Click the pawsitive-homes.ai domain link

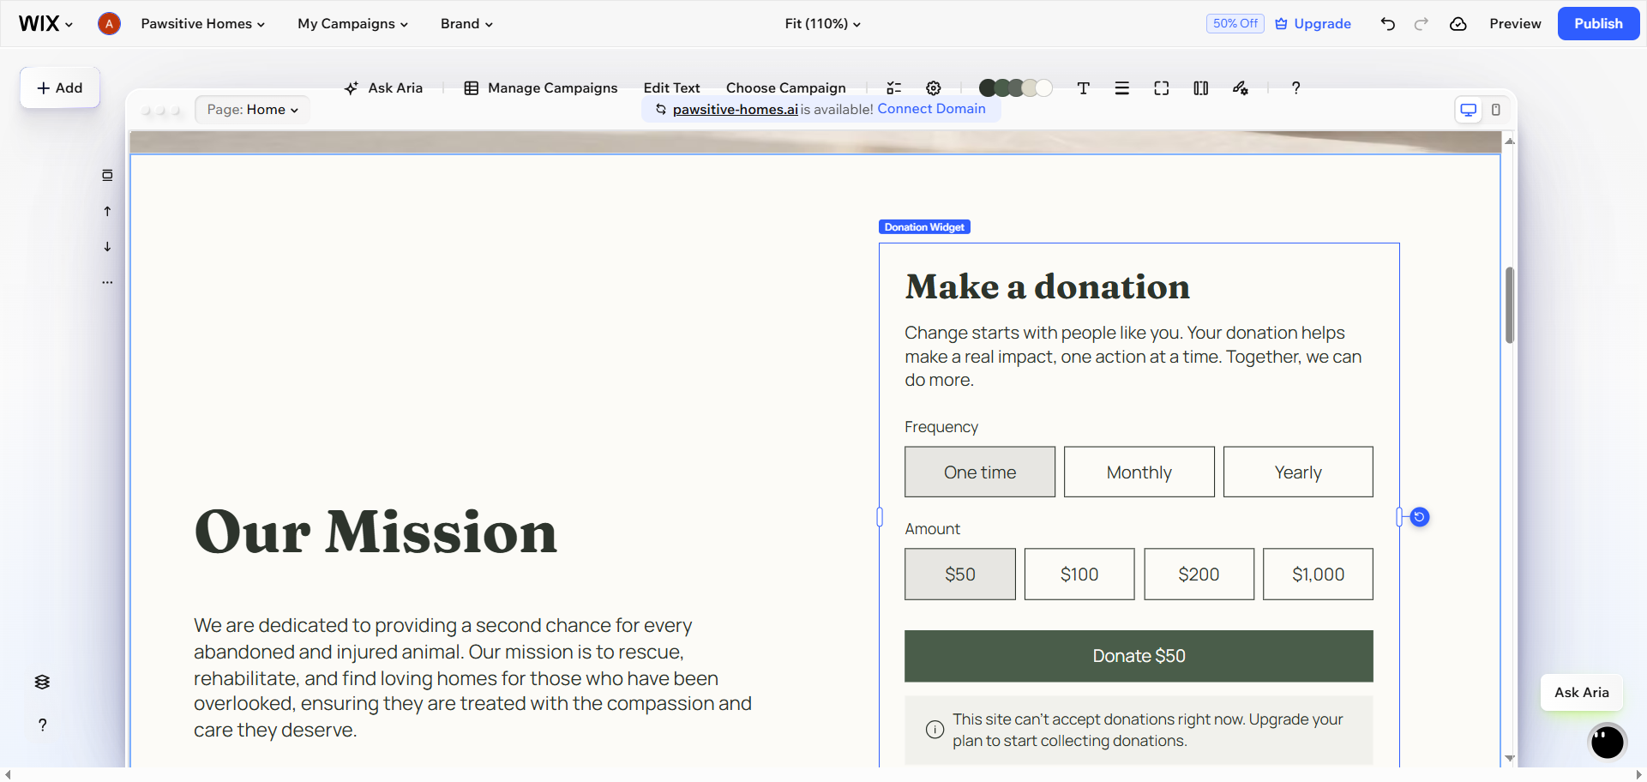(735, 110)
